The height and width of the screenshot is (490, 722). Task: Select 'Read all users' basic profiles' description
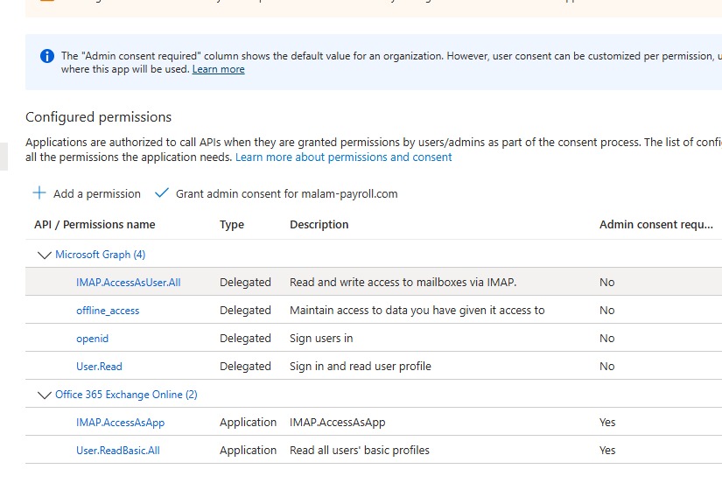(360, 451)
